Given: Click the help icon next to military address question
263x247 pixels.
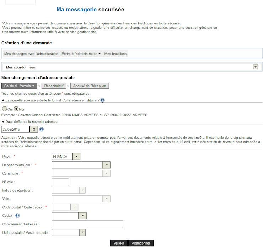Looking at the screenshot, I should pos(102,100).
